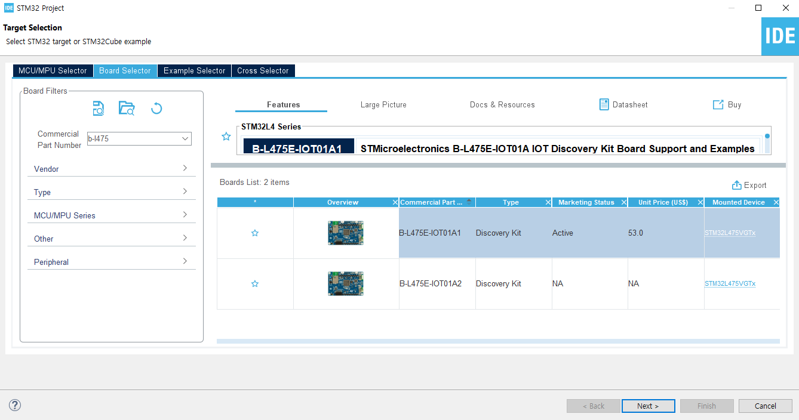799x420 pixels.
Task: Switch to MCU/MPU Selector tab
Action: point(53,70)
